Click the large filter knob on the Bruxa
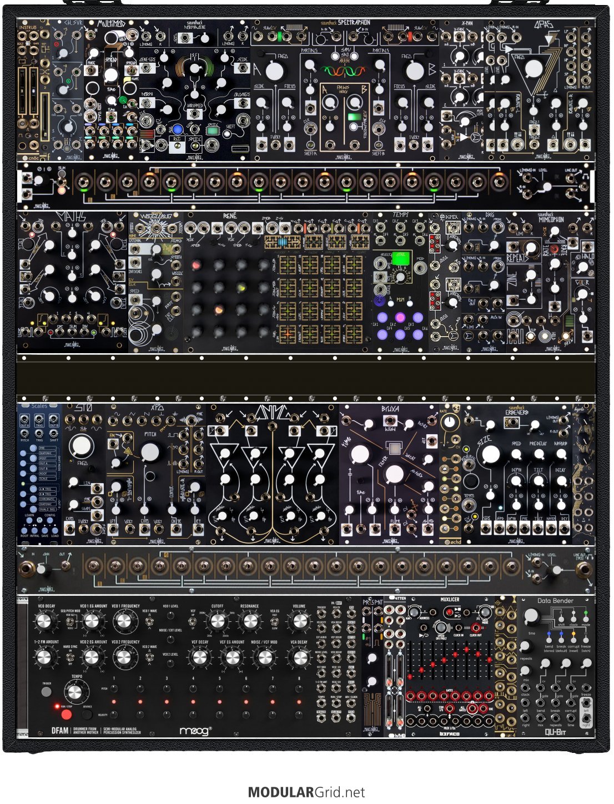The width and height of the screenshot is (614, 804). point(394,475)
